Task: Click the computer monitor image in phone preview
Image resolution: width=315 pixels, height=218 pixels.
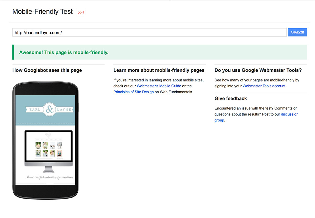Action: (49, 151)
